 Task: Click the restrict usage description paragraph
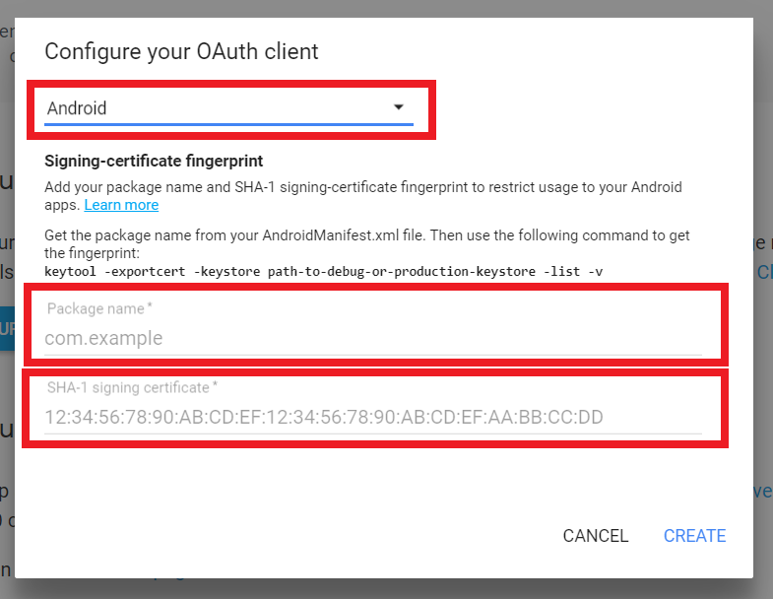(x=363, y=187)
